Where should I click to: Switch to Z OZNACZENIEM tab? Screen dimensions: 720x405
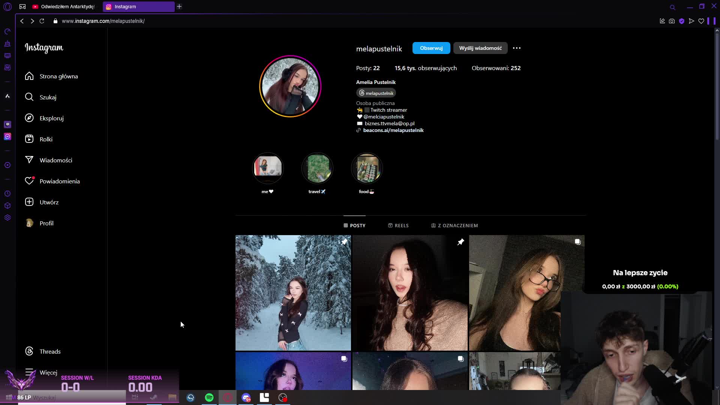[454, 225]
